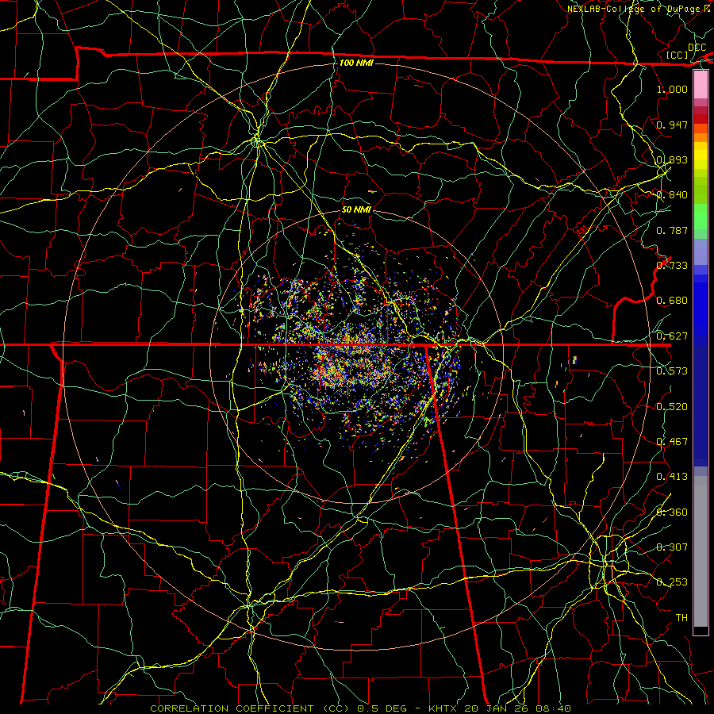Select the 0.893 scale value
Viewport: 714px width, 714px height.
672,159
